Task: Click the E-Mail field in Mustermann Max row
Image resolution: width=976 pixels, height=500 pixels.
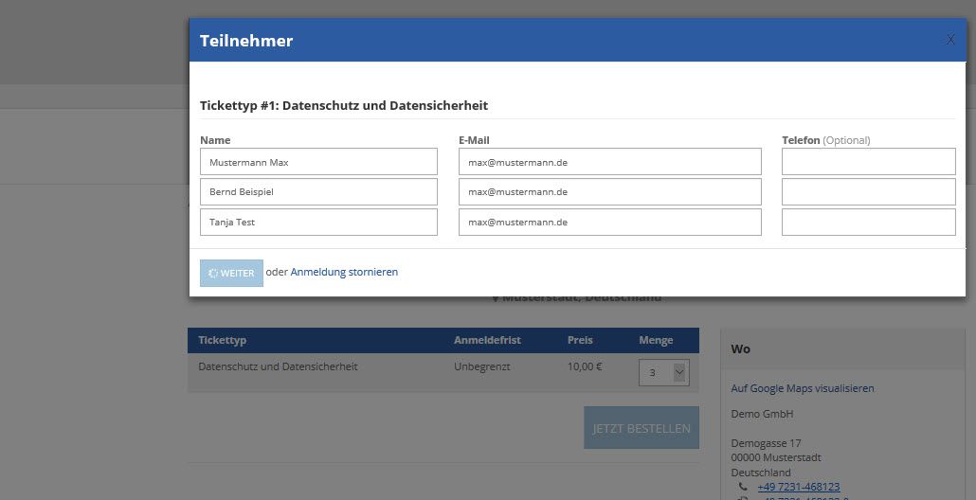Action: [x=610, y=162]
